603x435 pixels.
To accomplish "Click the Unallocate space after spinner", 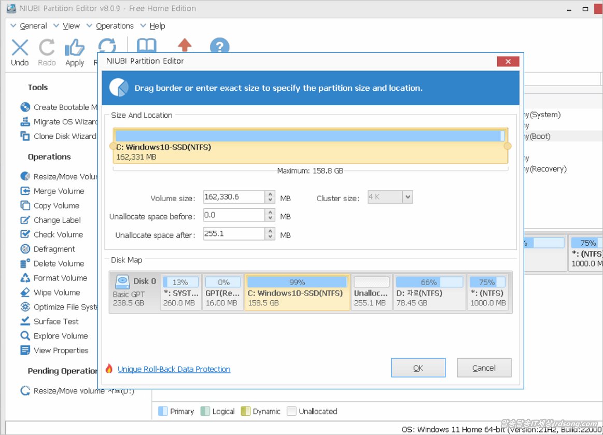I will click(x=270, y=234).
